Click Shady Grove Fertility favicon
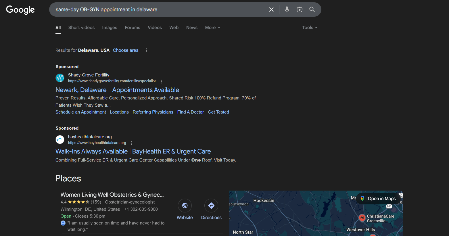Screen dimensions: 449x236 (60, 78)
